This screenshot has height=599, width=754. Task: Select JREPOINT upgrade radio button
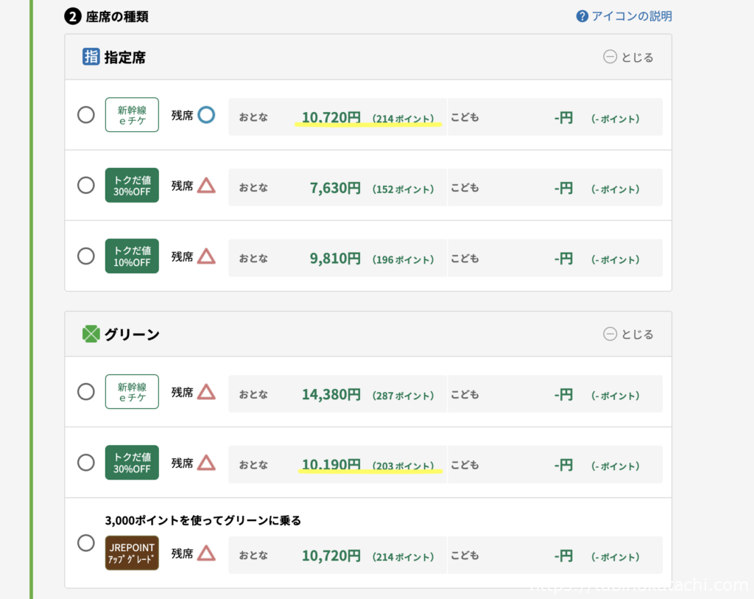click(86, 543)
